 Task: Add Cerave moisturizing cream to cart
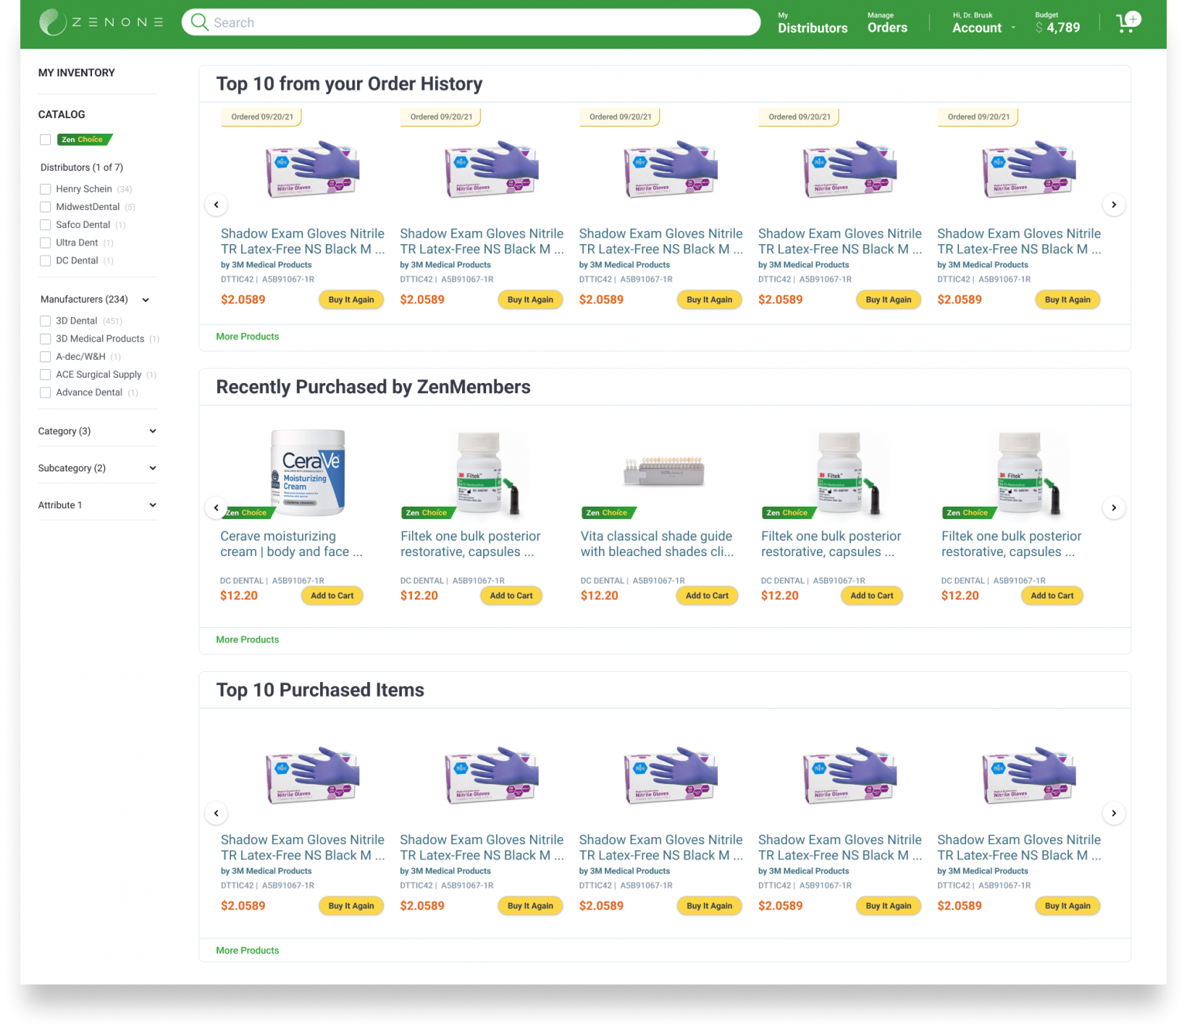click(x=332, y=595)
